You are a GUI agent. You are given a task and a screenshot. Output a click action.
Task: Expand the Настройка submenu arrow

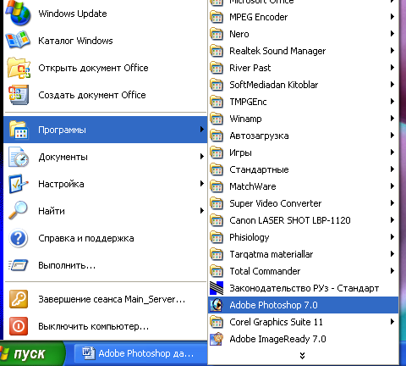click(x=201, y=184)
